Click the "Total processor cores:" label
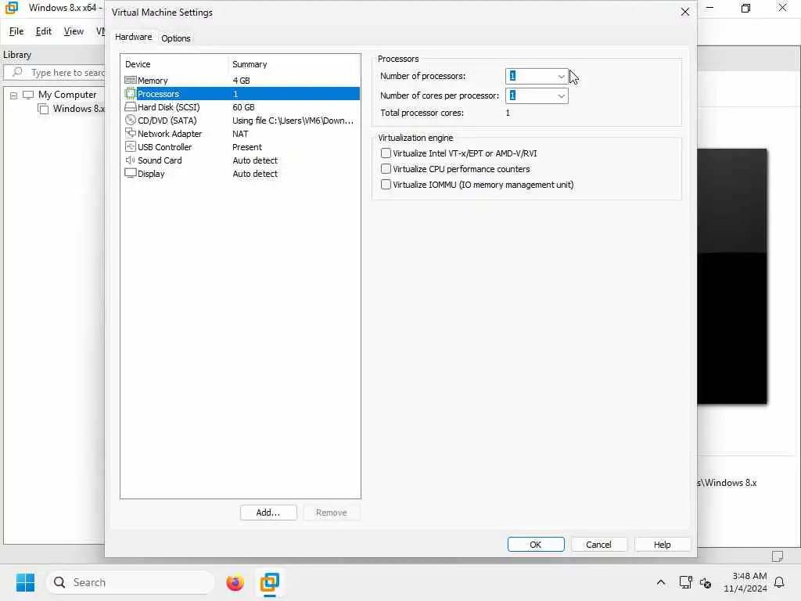 pyautogui.click(x=422, y=113)
